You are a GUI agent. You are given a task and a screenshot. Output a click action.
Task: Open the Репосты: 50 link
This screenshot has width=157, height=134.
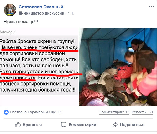click(x=142, y=112)
